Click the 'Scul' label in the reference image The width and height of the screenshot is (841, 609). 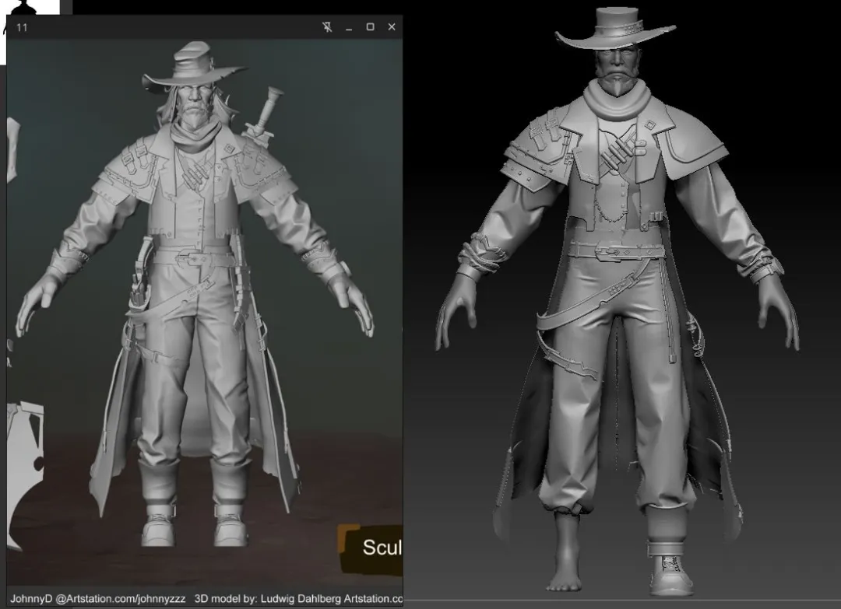382,548
